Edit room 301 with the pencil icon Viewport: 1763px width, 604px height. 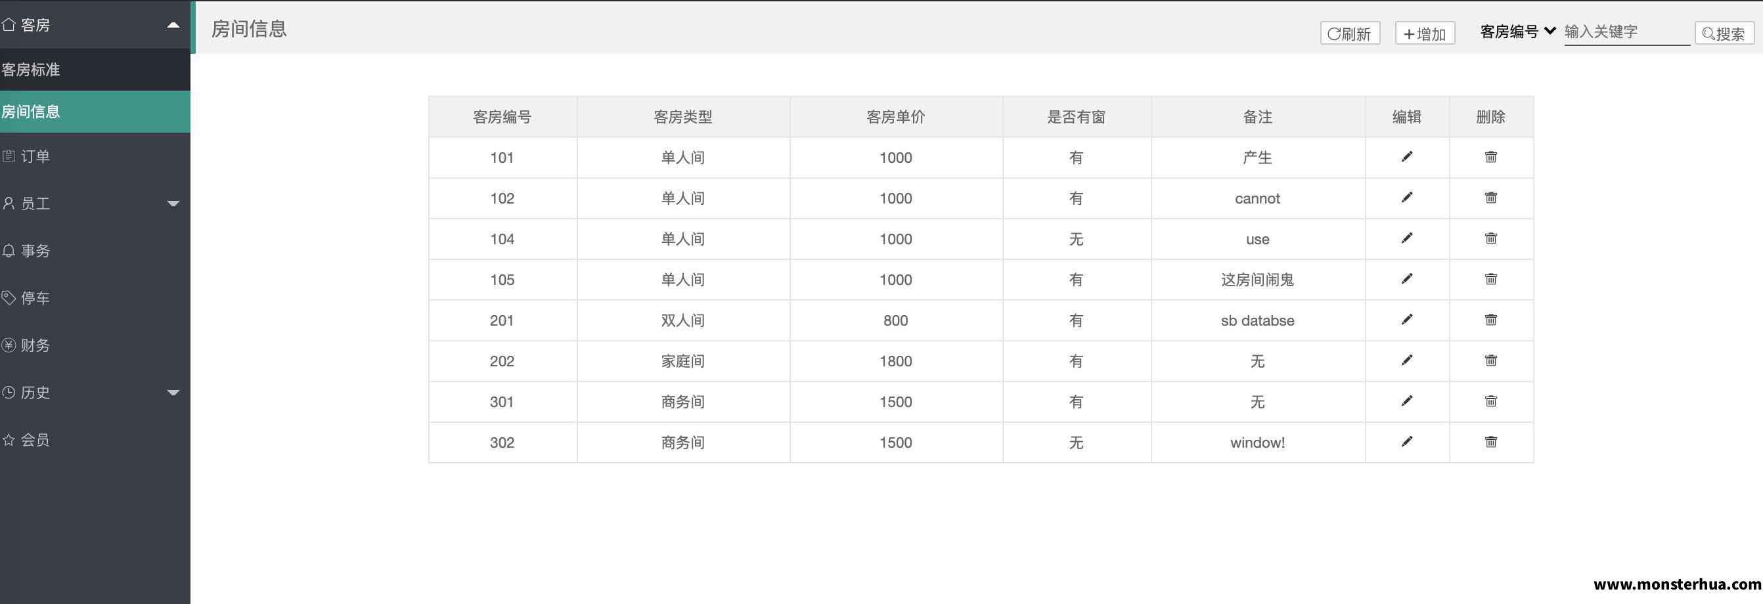1406,402
